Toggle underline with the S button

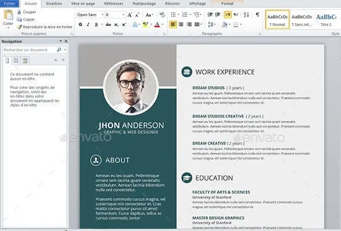(x=96, y=25)
